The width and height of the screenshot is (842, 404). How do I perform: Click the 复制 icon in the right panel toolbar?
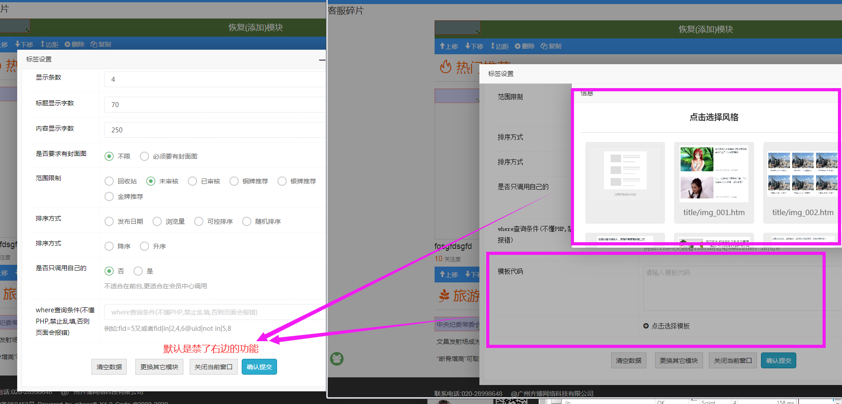[x=544, y=46]
